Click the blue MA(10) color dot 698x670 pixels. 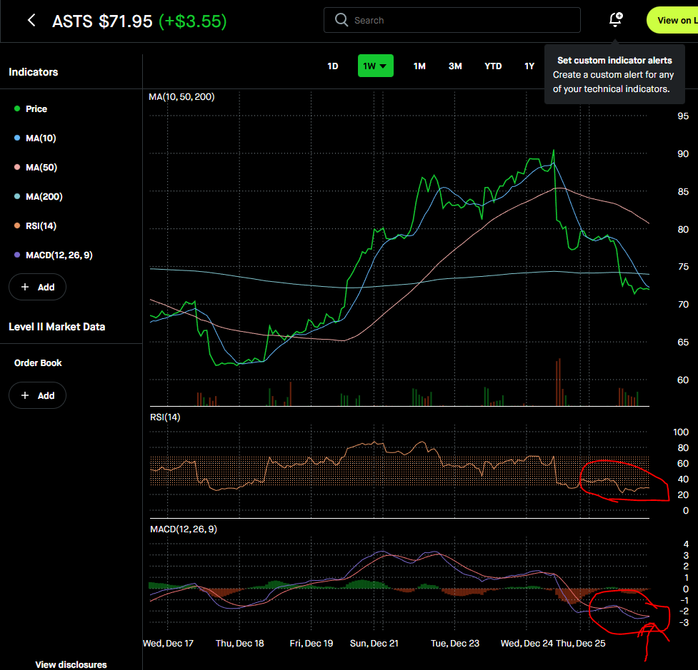[17, 138]
